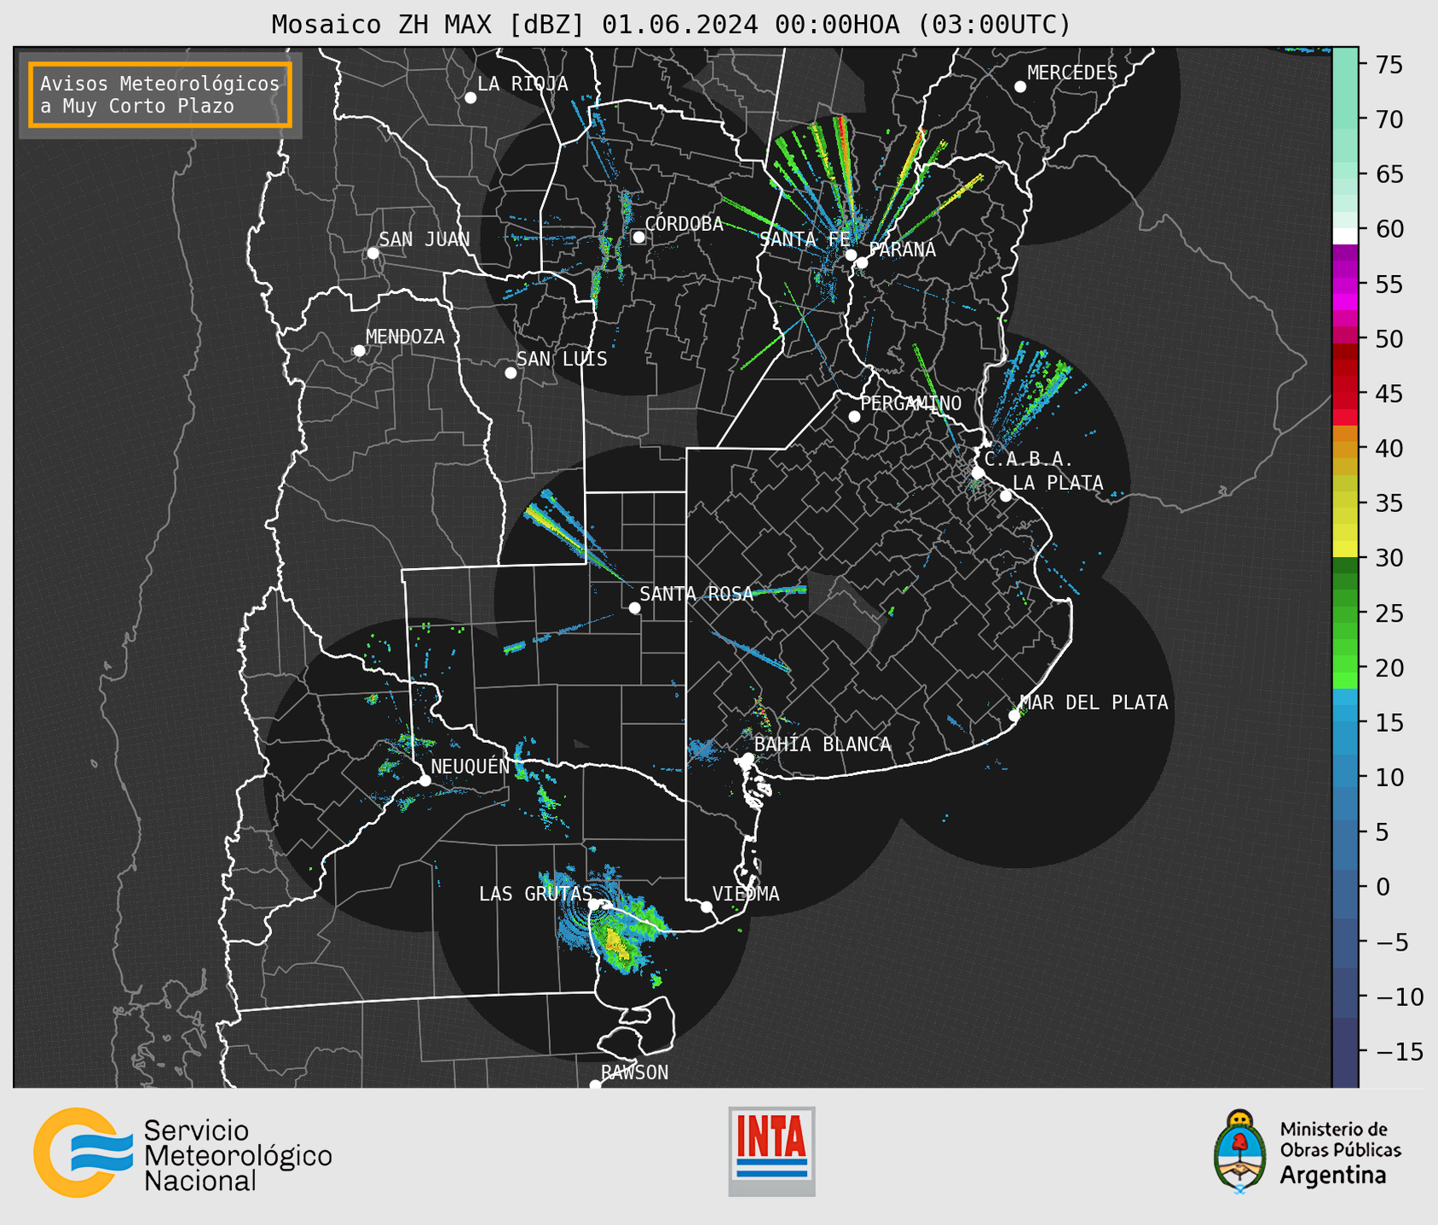The image size is (1438, 1225).
Task: Click the white 60 dBZ band on the color scale
Action: (x=1345, y=236)
